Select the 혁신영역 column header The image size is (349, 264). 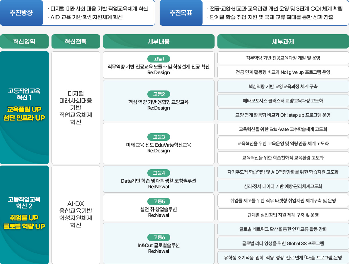click(24, 41)
